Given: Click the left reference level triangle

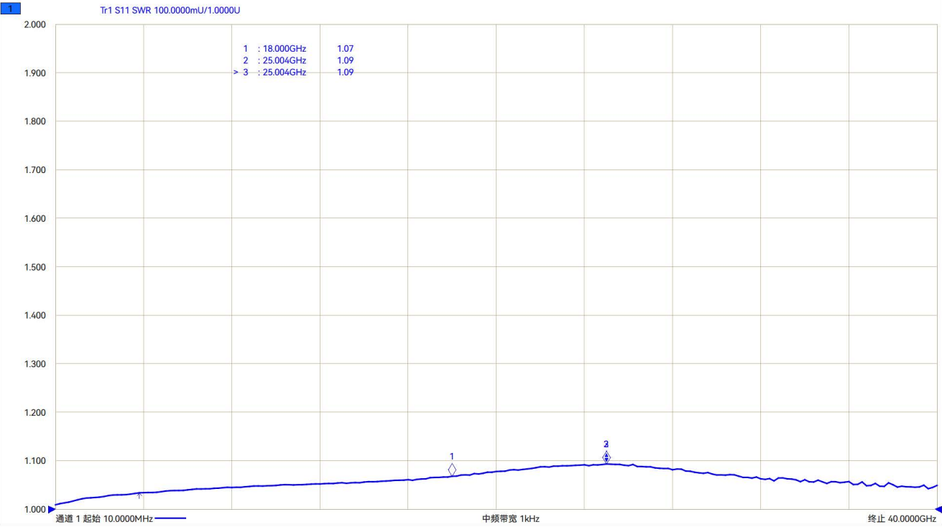Looking at the screenshot, I should (51, 509).
